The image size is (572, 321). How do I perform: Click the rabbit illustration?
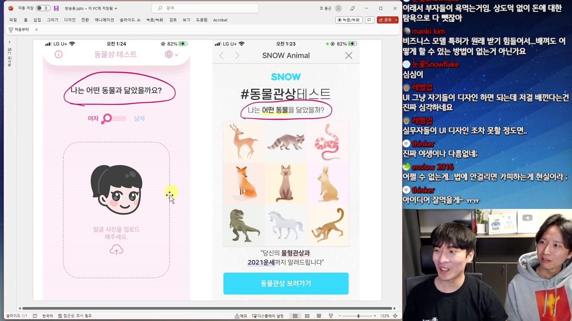point(328,183)
